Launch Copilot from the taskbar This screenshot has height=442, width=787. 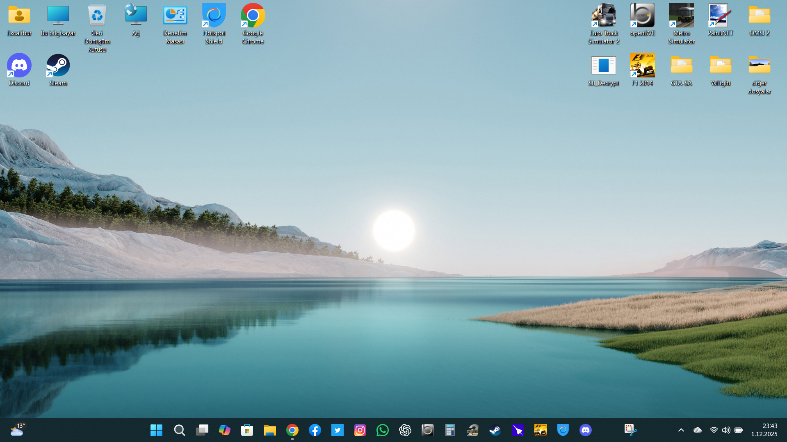tap(224, 430)
